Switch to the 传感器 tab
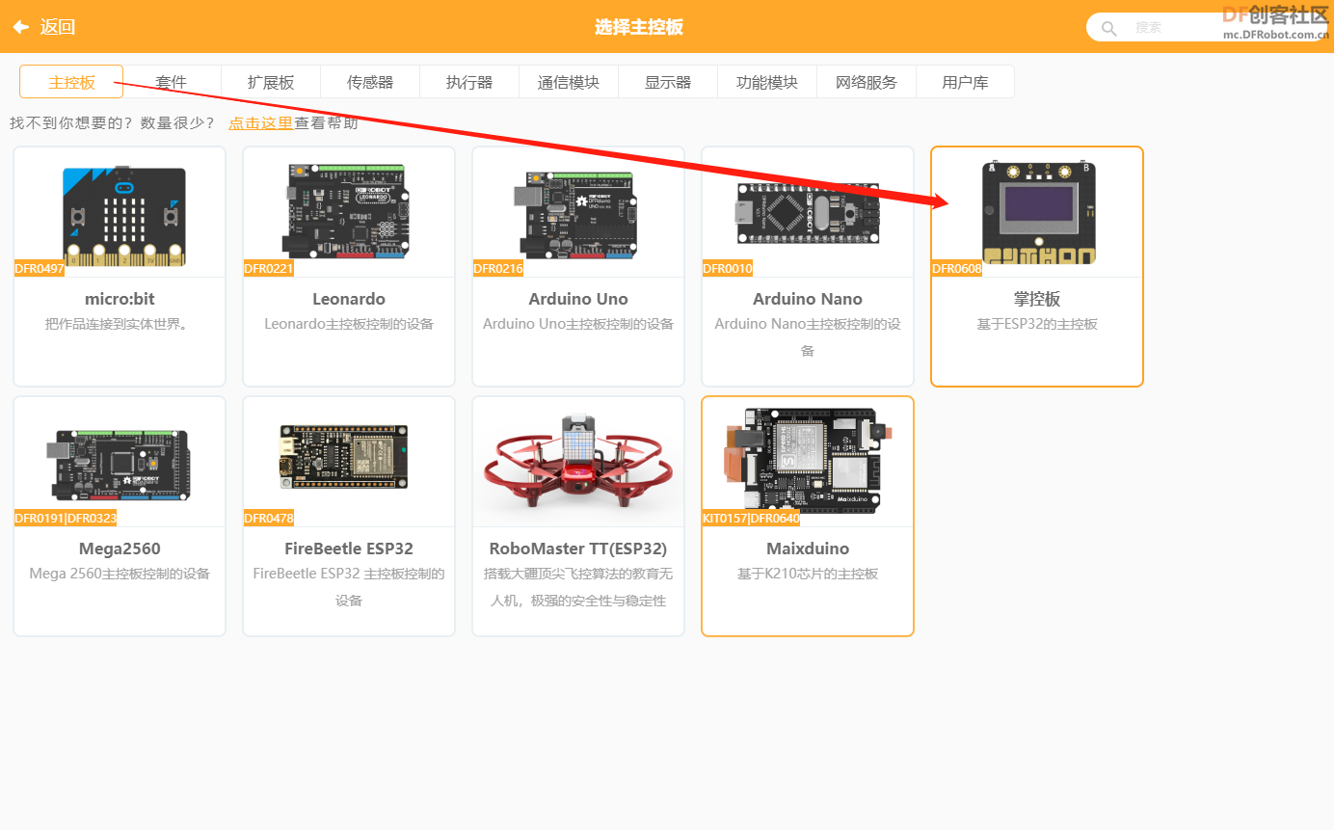1334x830 pixels. click(370, 82)
